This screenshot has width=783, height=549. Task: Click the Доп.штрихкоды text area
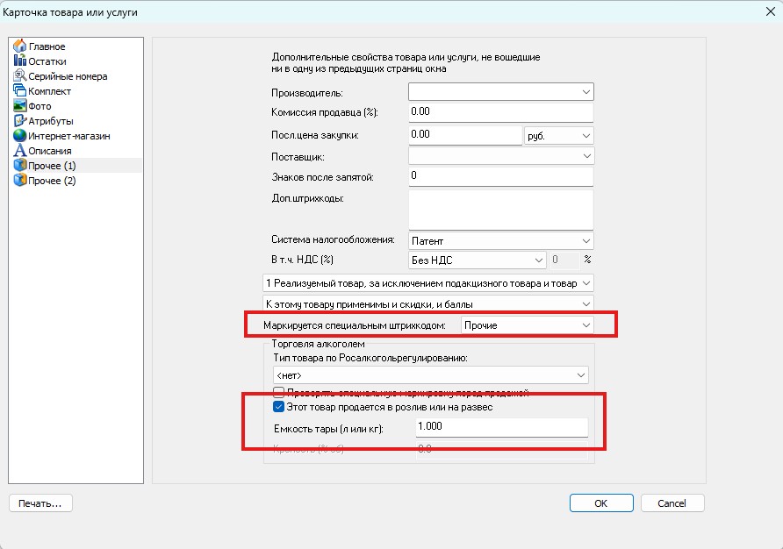click(x=501, y=209)
